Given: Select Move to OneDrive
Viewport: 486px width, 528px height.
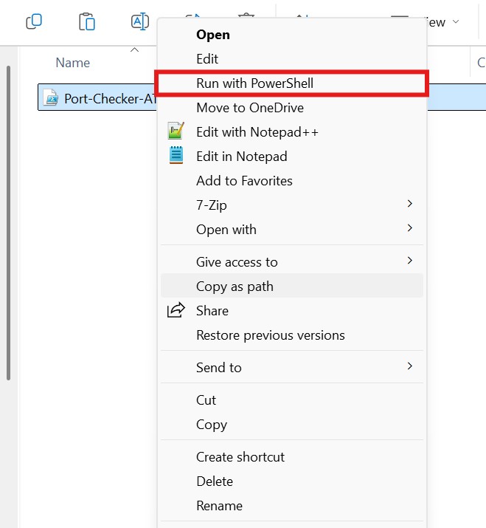Looking at the screenshot, I should (249, 108).
